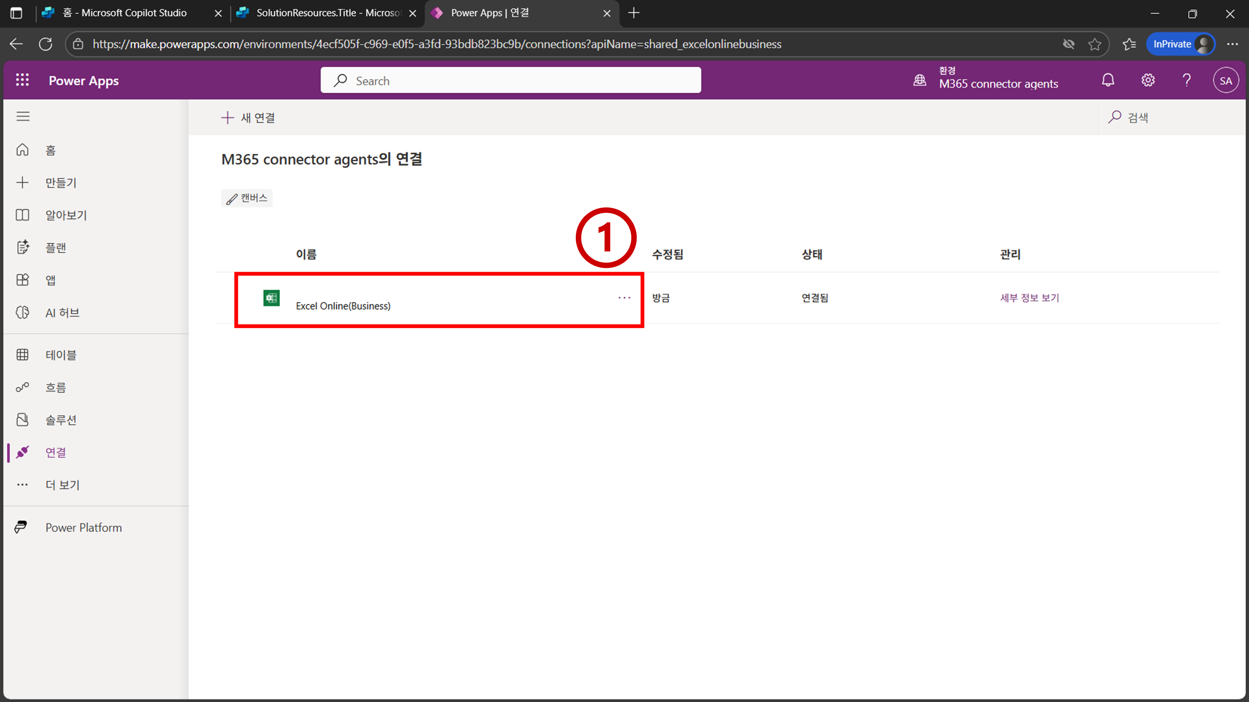The height and width of the screenshot is (702, 1249).
Task: Click the top Search box
Action: click(511, 81)
